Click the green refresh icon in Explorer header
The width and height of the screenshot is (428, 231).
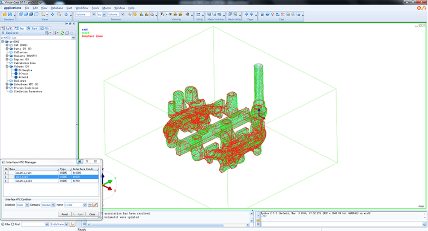(x=62, y=33)
